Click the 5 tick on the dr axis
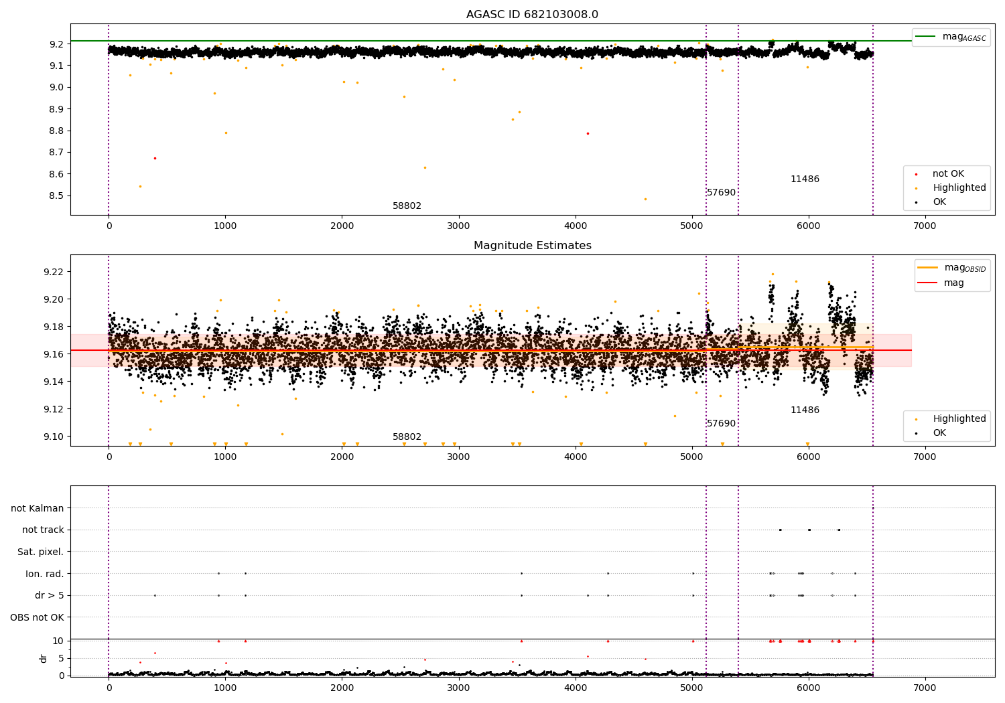1005x703 pixels. 61,658
